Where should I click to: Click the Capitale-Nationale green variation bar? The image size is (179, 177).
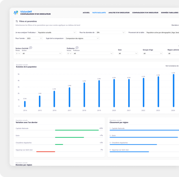77,130
